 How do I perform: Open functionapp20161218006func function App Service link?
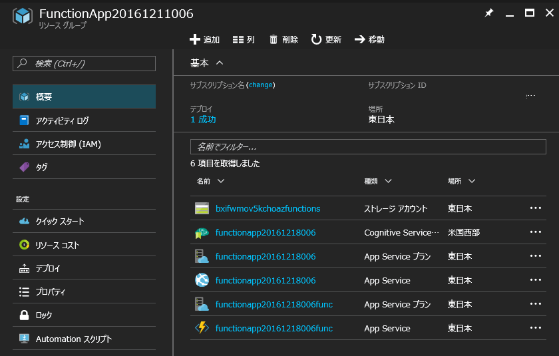coord(274,328)
